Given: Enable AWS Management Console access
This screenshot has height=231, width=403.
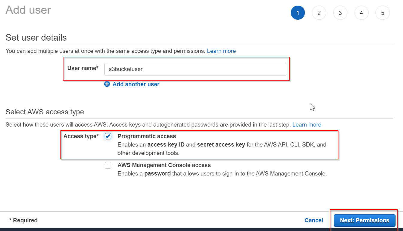Looking at the screenshot, I should (x=108, y=165).
